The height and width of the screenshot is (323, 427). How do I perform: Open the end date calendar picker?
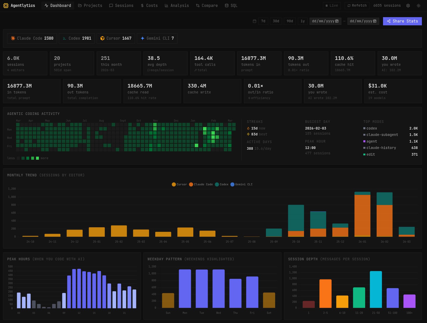[x=375, y=21]
